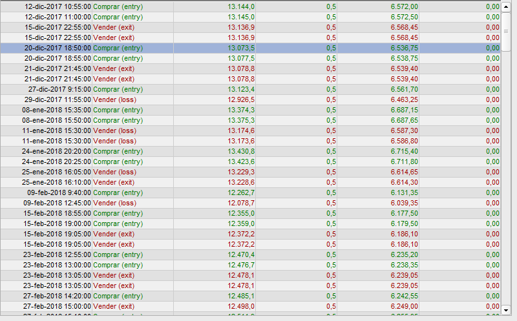Click amount 6.238,35 cell
This screenshot has height=321, width=517.
point(405,265)
